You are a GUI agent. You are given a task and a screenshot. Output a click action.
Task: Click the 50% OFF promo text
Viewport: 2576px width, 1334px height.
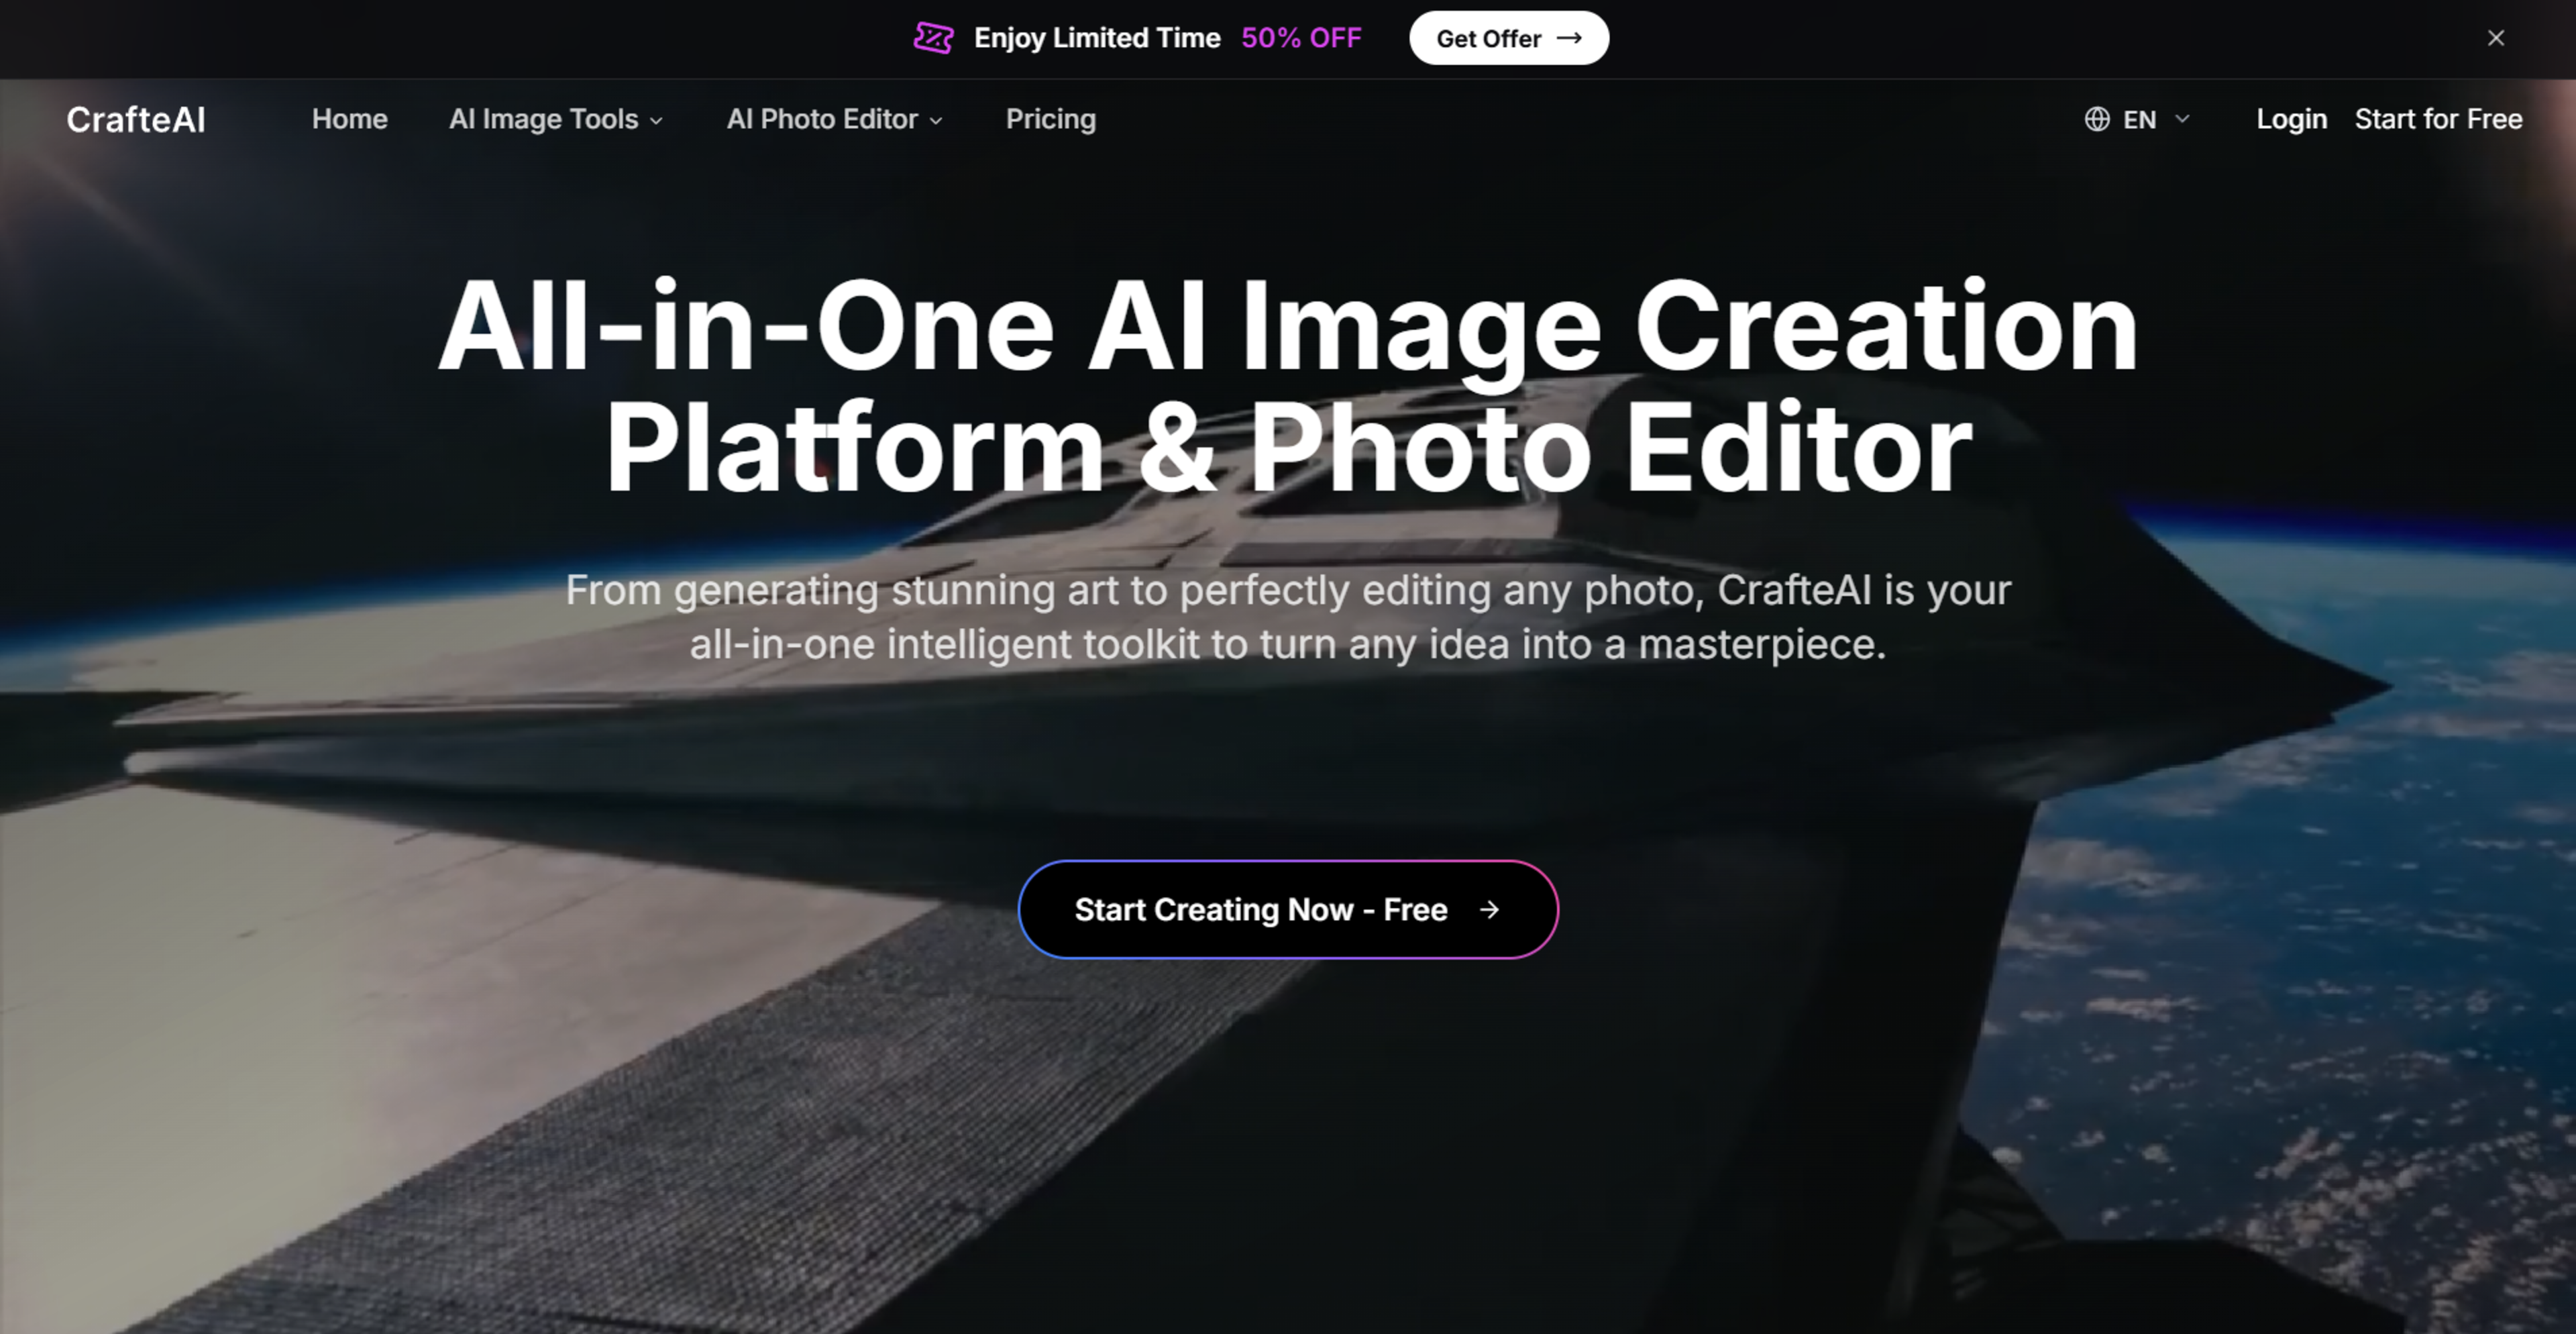pos(1300,38)
